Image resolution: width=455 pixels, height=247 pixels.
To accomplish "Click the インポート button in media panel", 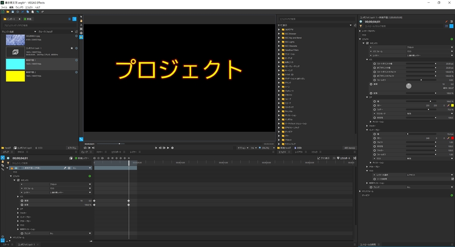I will (10, 19).
